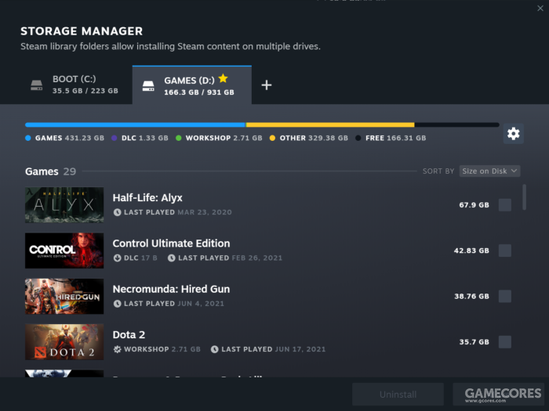Open the Control Ultimate Edition thumbnail
The image size is (549, 411).
click(64, 251)
